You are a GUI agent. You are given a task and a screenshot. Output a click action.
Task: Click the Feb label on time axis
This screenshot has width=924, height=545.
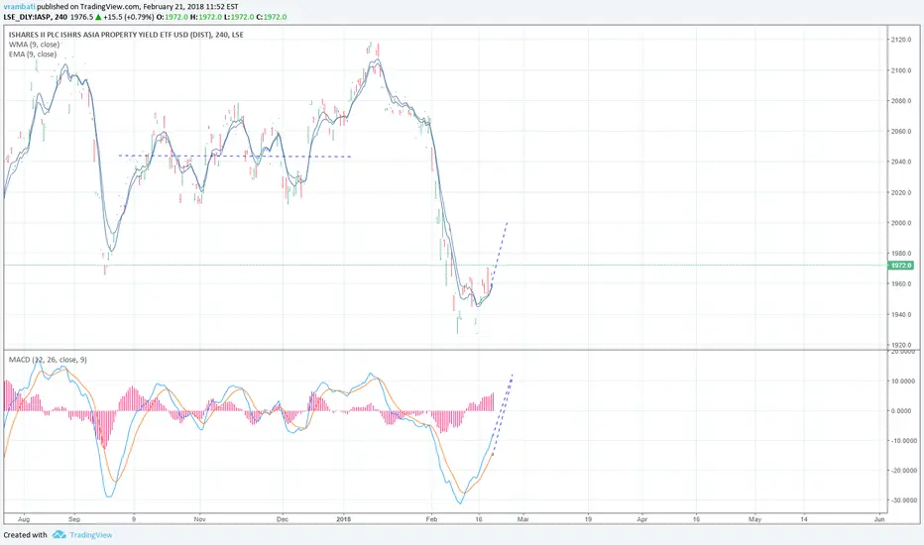(431, 519)
